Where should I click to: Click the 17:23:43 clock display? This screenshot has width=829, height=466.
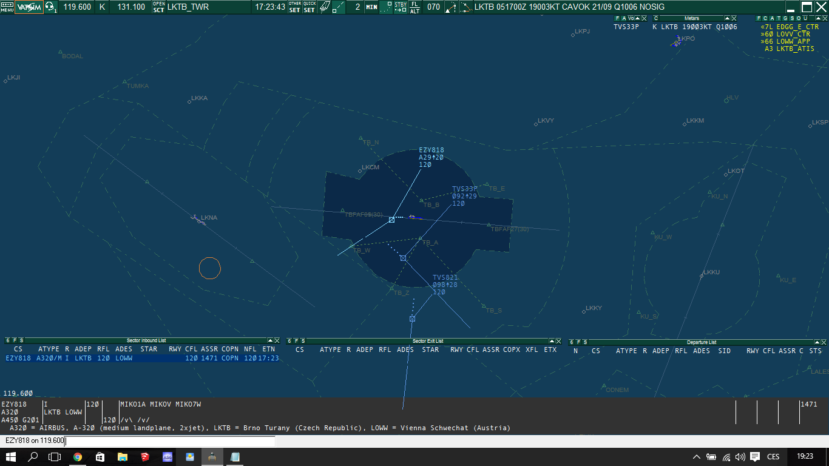[270, 7]
